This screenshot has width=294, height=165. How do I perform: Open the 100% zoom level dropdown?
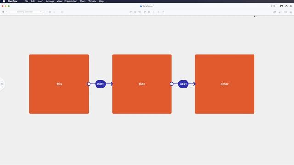click(x=274, y=6)
